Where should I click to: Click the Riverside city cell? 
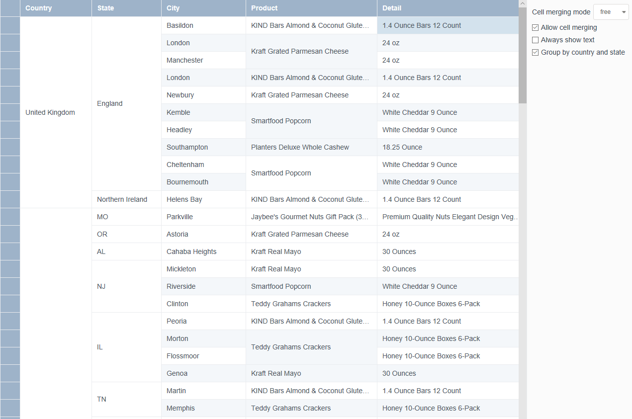point(203,286)
